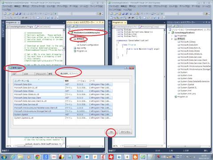Select Microsoft.WindowsAzure.StorageClient.dll row
This screenshot has height=160, width=213.
63,111
